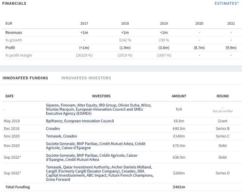Select the ROUND column header
Image resolution: width=242 pixels, height=194 pixels.
[222, 96]
